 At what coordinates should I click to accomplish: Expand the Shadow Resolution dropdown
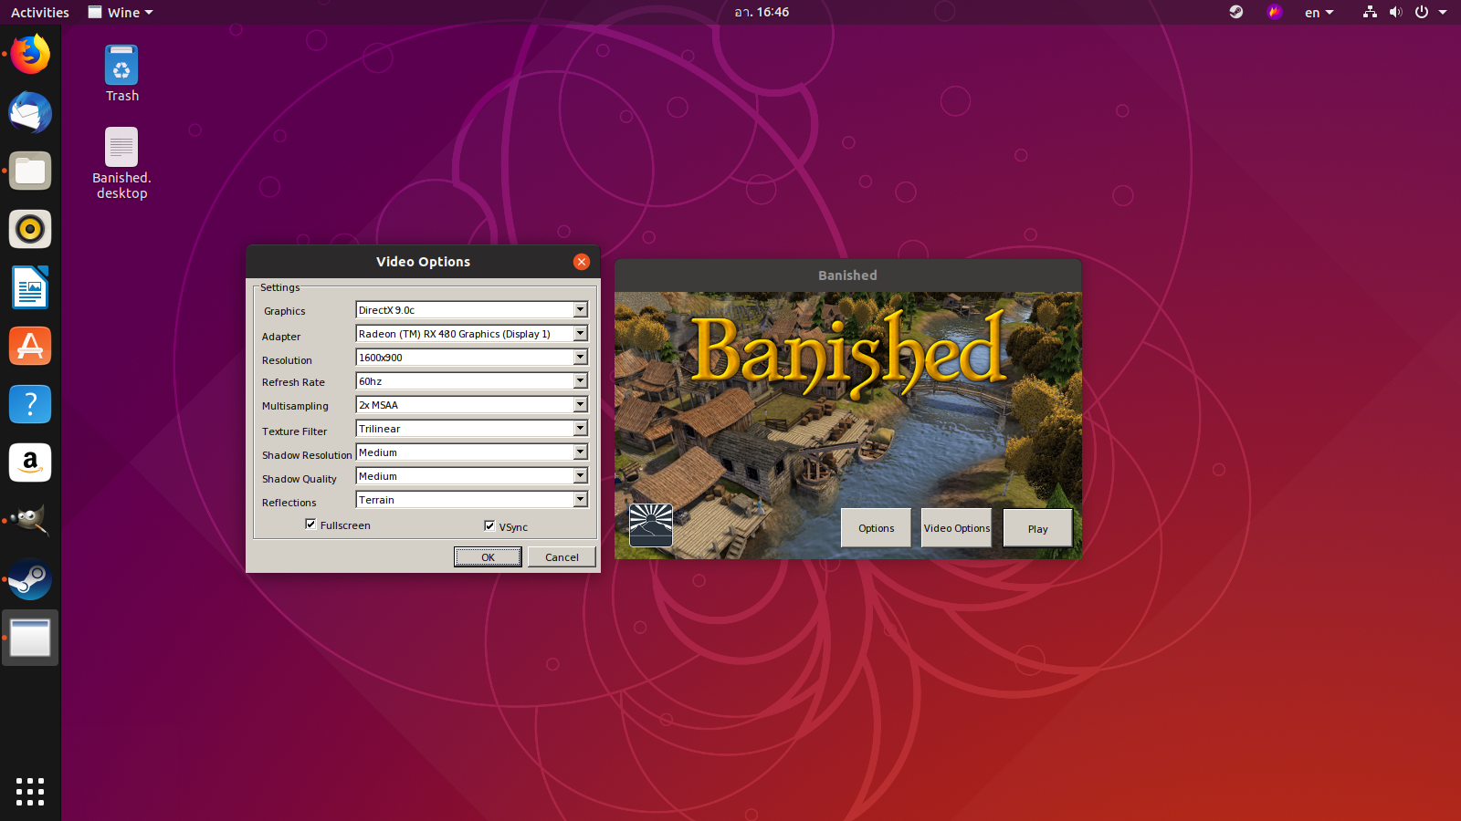[580, 452]
